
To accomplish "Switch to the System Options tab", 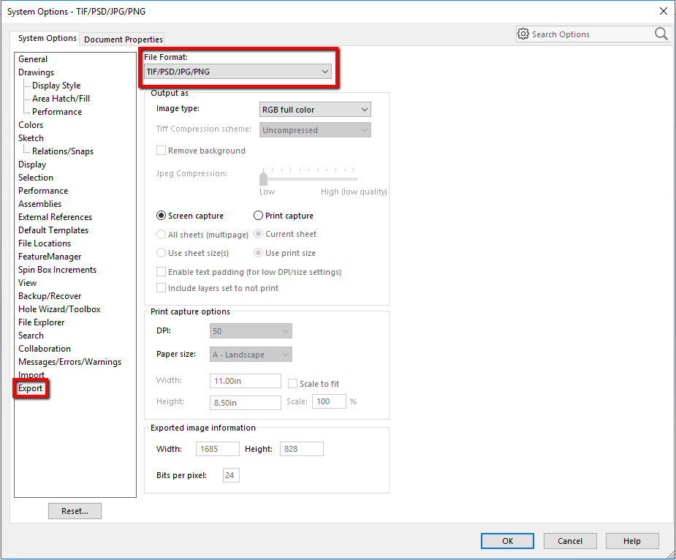I will click(47, 38).
